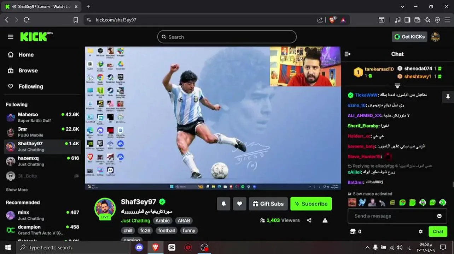Open the Brave media playlist music icon

398,20
